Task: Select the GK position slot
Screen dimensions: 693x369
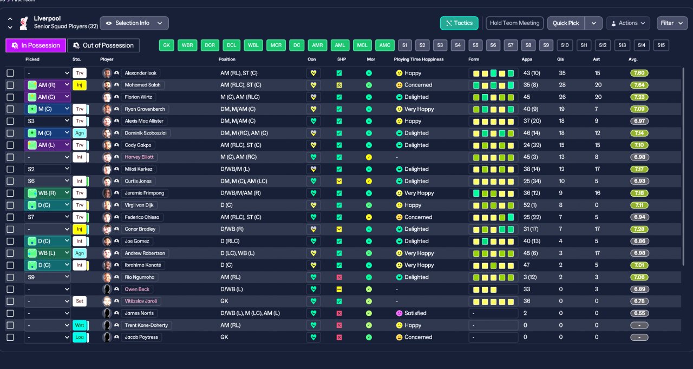Action: 167,45
